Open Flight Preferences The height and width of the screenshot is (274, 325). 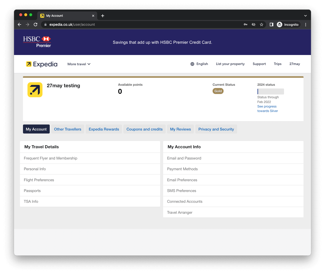tap(90, 180)
